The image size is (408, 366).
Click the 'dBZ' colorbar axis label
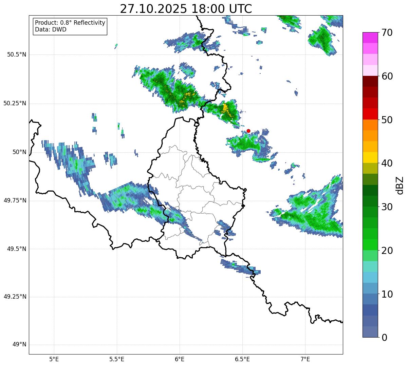400,185
